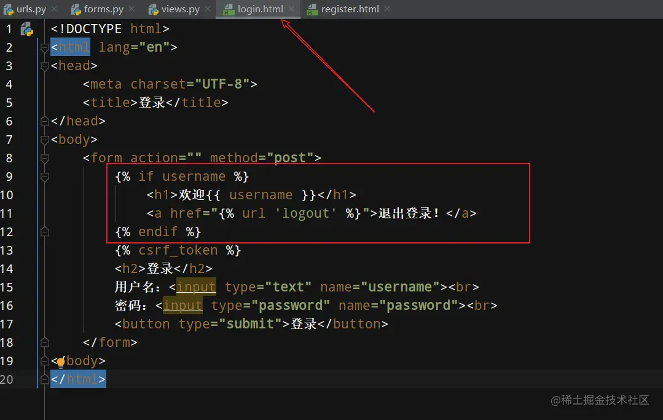Click the Python file icon in line 1 gutter
The width and height of the screenshot is (663, 420).
click(27, 30)
